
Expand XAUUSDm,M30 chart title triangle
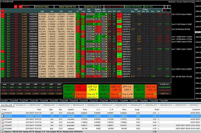pos(1,2)
